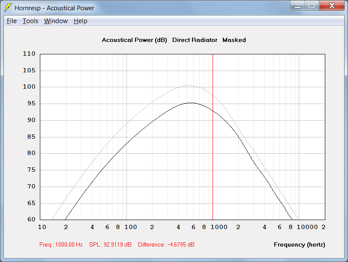Click the red frequency marker line
This screenshot has width=348, height=262.
click(213, 137)
